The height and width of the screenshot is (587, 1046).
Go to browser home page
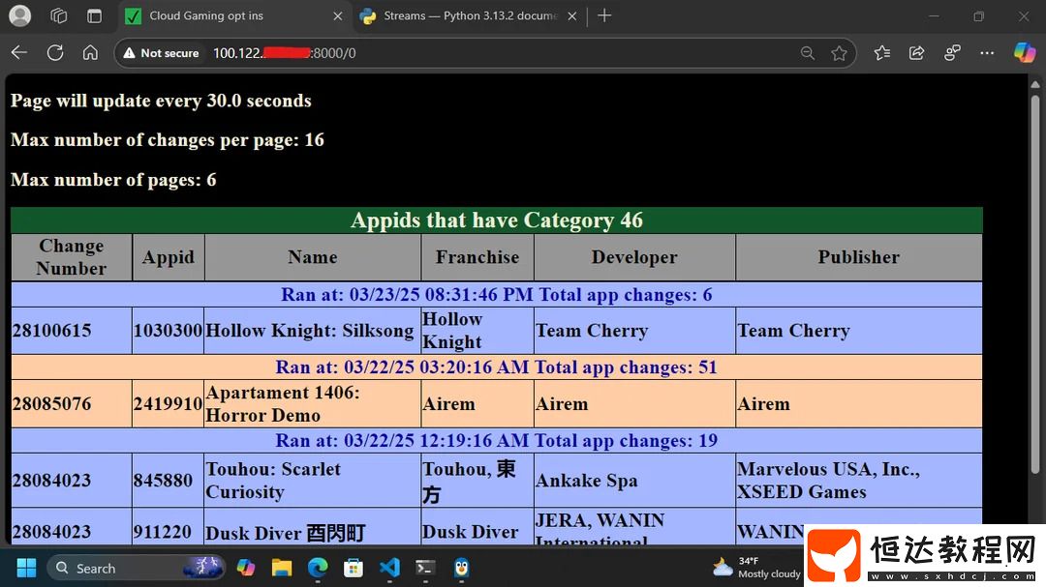pyautogui.click(x=90, y=52)
